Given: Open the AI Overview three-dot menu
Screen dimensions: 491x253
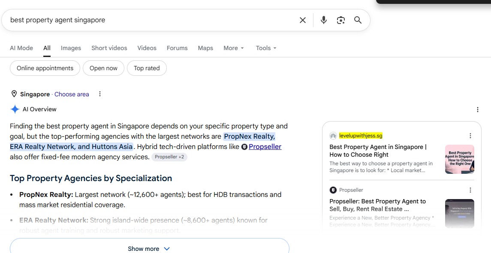Looking at the screenshot, I should tap(478, 110).
